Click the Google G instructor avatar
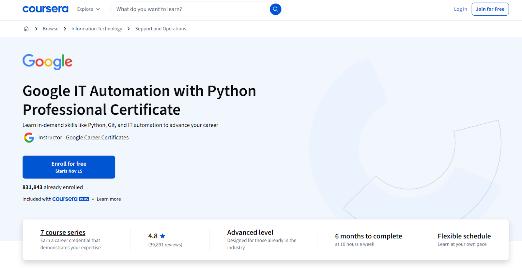The height and width of the screenshot is (268, 522). coord(29,137)
